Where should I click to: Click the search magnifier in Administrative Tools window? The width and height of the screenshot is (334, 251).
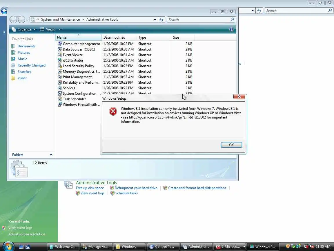(x=233, y=19)
